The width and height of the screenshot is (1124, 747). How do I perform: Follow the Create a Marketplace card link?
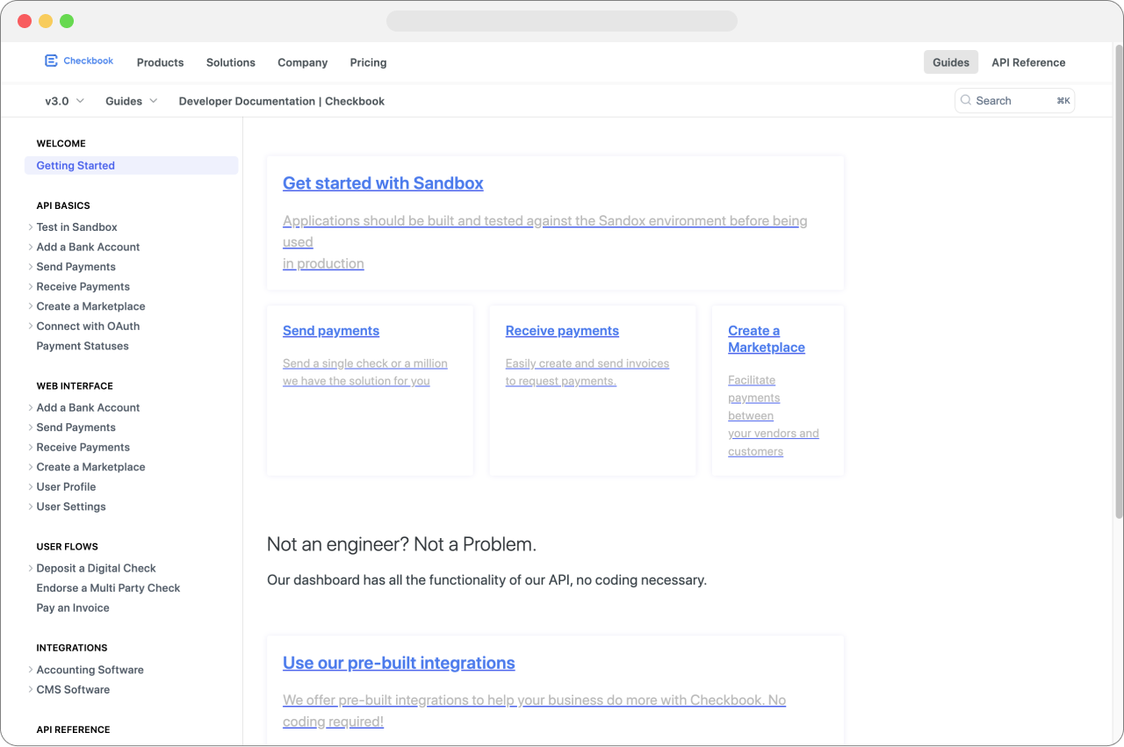click(767, 339)
